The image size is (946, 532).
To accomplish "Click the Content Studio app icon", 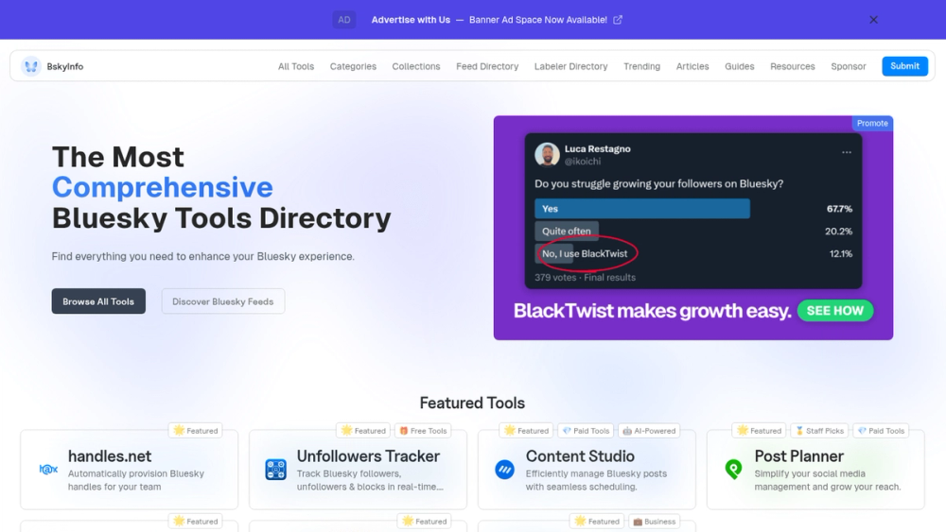I will 504,470.
